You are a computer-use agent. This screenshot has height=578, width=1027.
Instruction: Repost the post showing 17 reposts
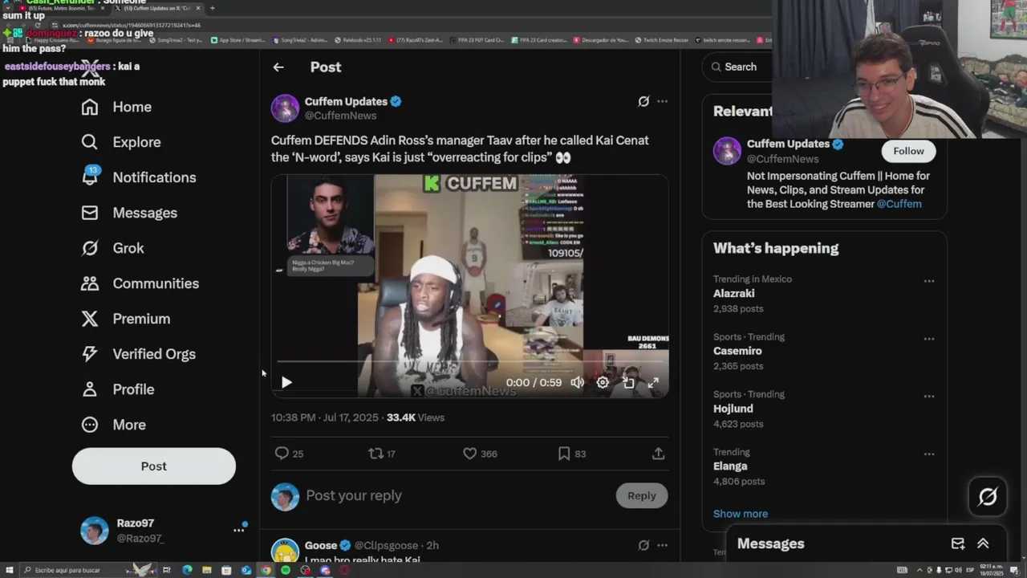(x=382, y=454)
